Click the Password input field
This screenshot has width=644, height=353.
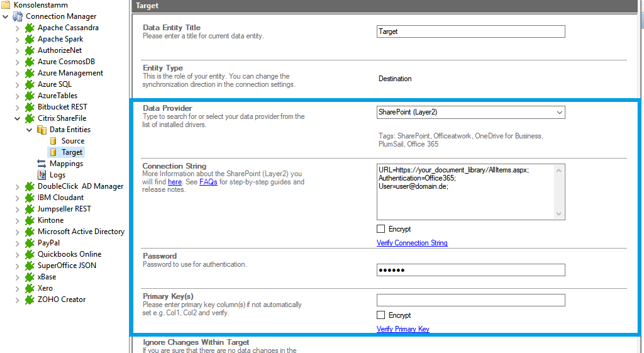(470, 270)
